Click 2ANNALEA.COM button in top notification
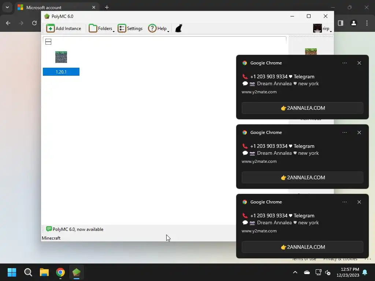Viewport: 375px width, 281px height. [x=302, y=108]
